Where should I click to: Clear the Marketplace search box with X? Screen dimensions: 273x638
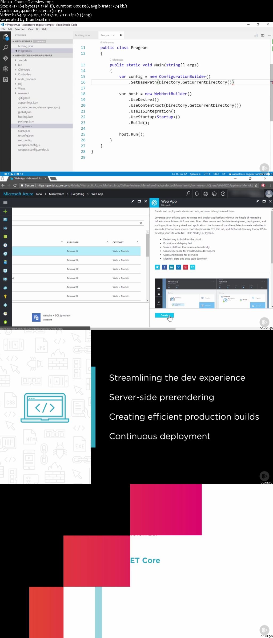tap(141, 223)
